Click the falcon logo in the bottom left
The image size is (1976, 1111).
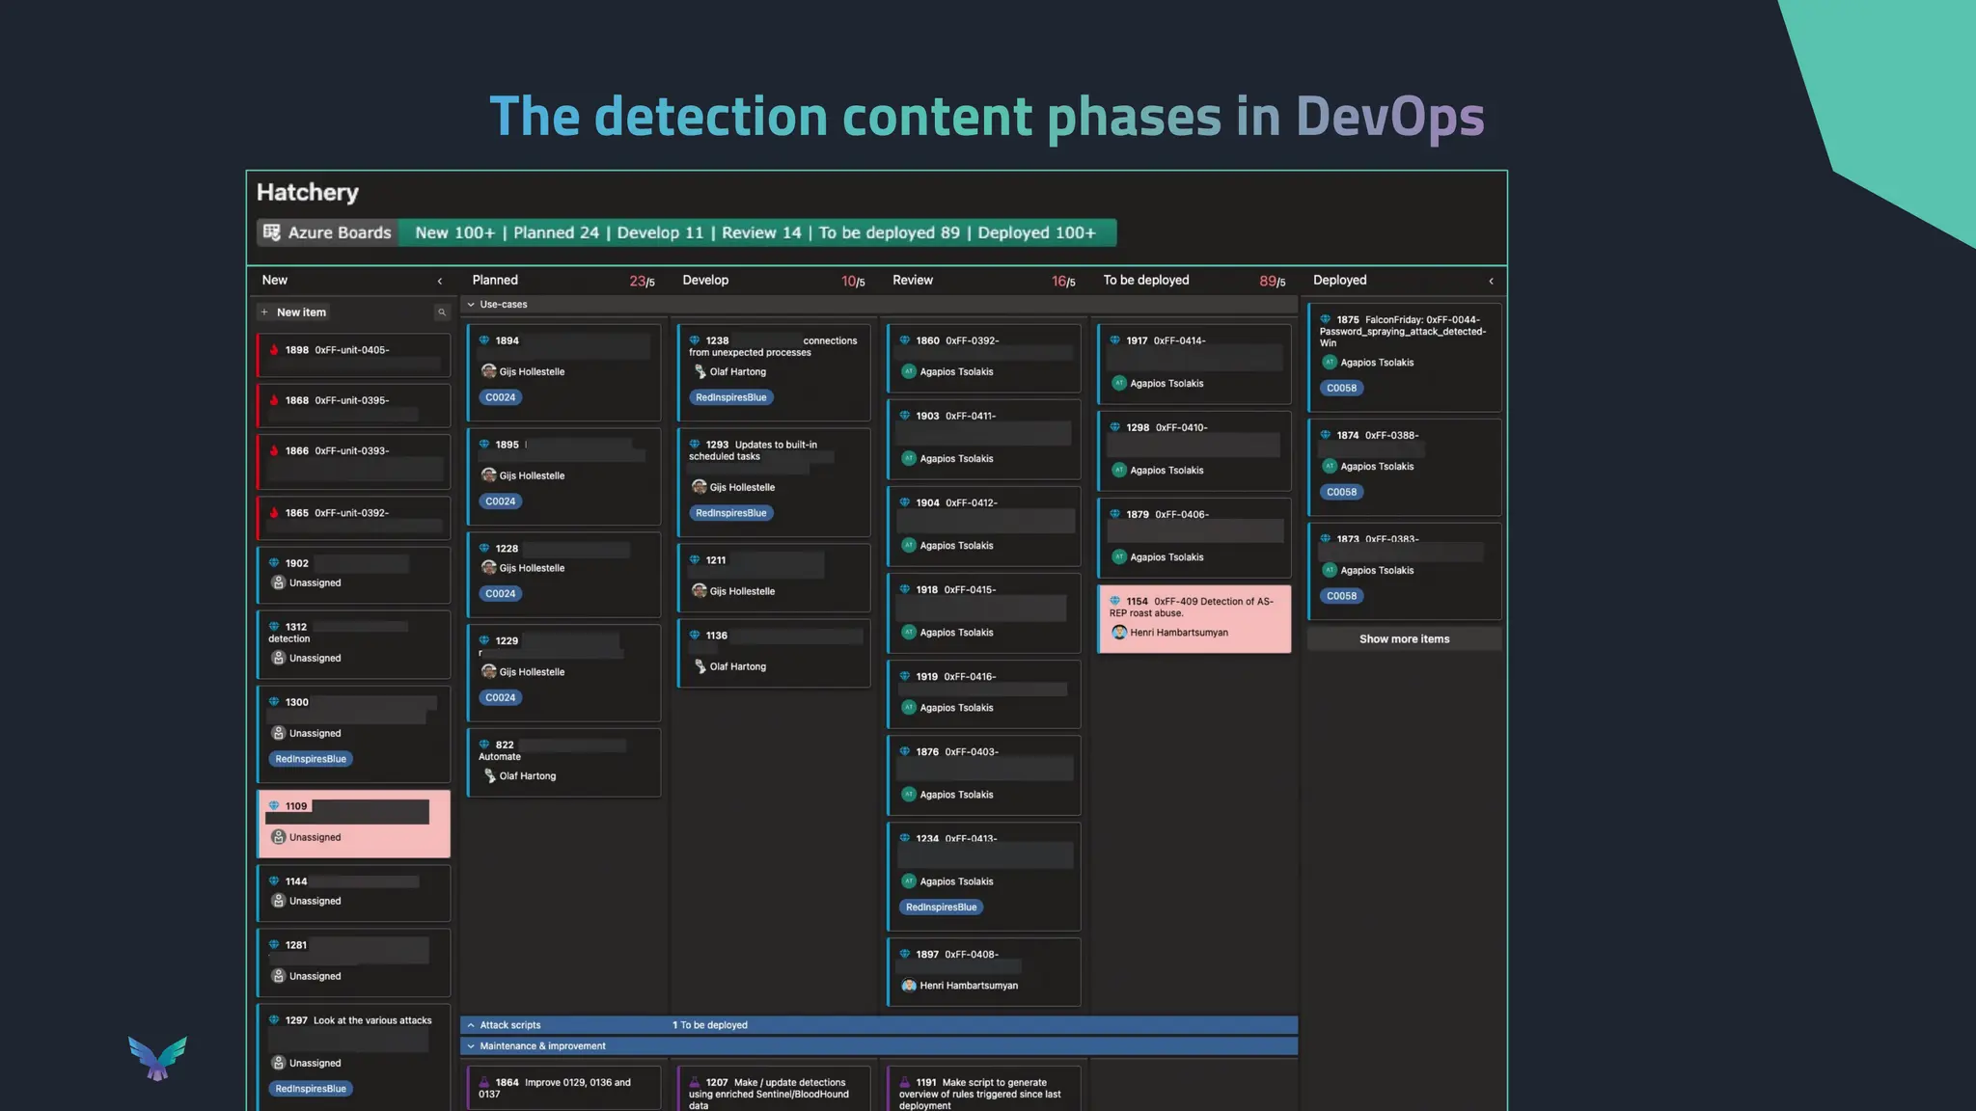point(157,1058)
